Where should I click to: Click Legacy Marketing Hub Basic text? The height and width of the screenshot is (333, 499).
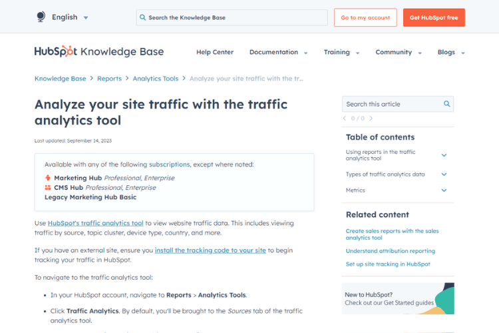click(x=90, y=197)
